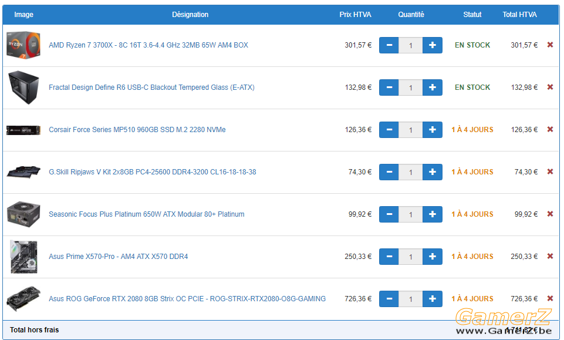Image resolution: width=564 pixels, height=340 pixels.
Task: Decrease quantity of Seasonic Focus Plus Platinum
Action: point(389,214)
